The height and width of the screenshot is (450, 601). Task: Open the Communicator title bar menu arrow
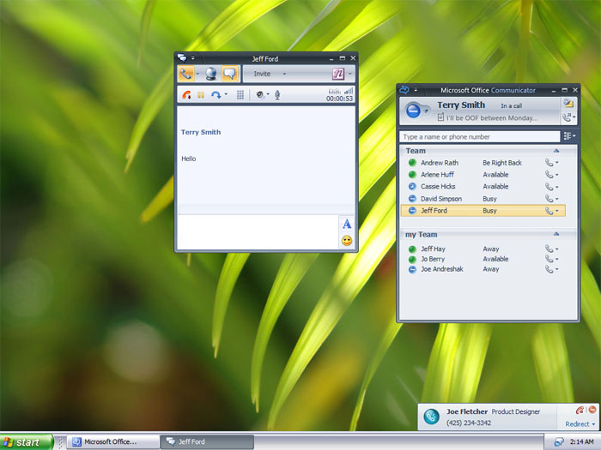[416, 90]
